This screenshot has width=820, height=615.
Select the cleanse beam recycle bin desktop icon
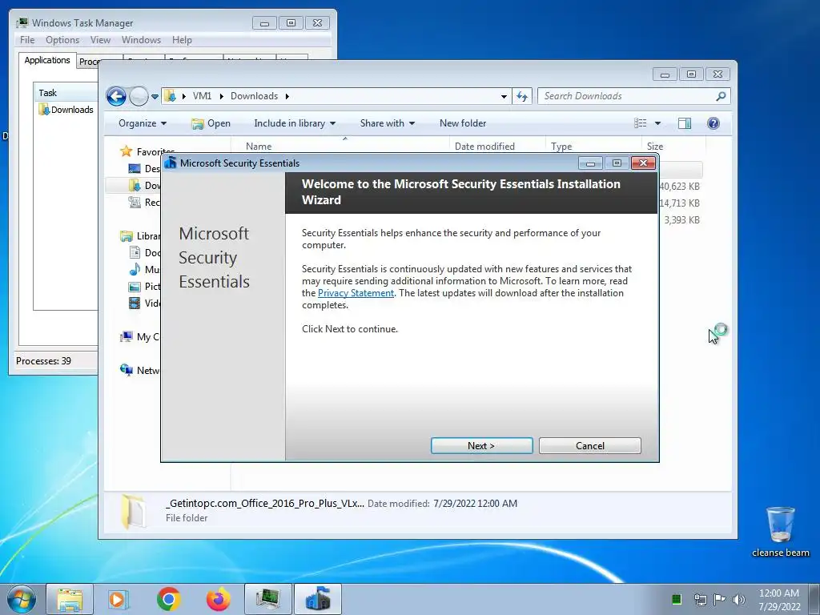tap(781, 532)
